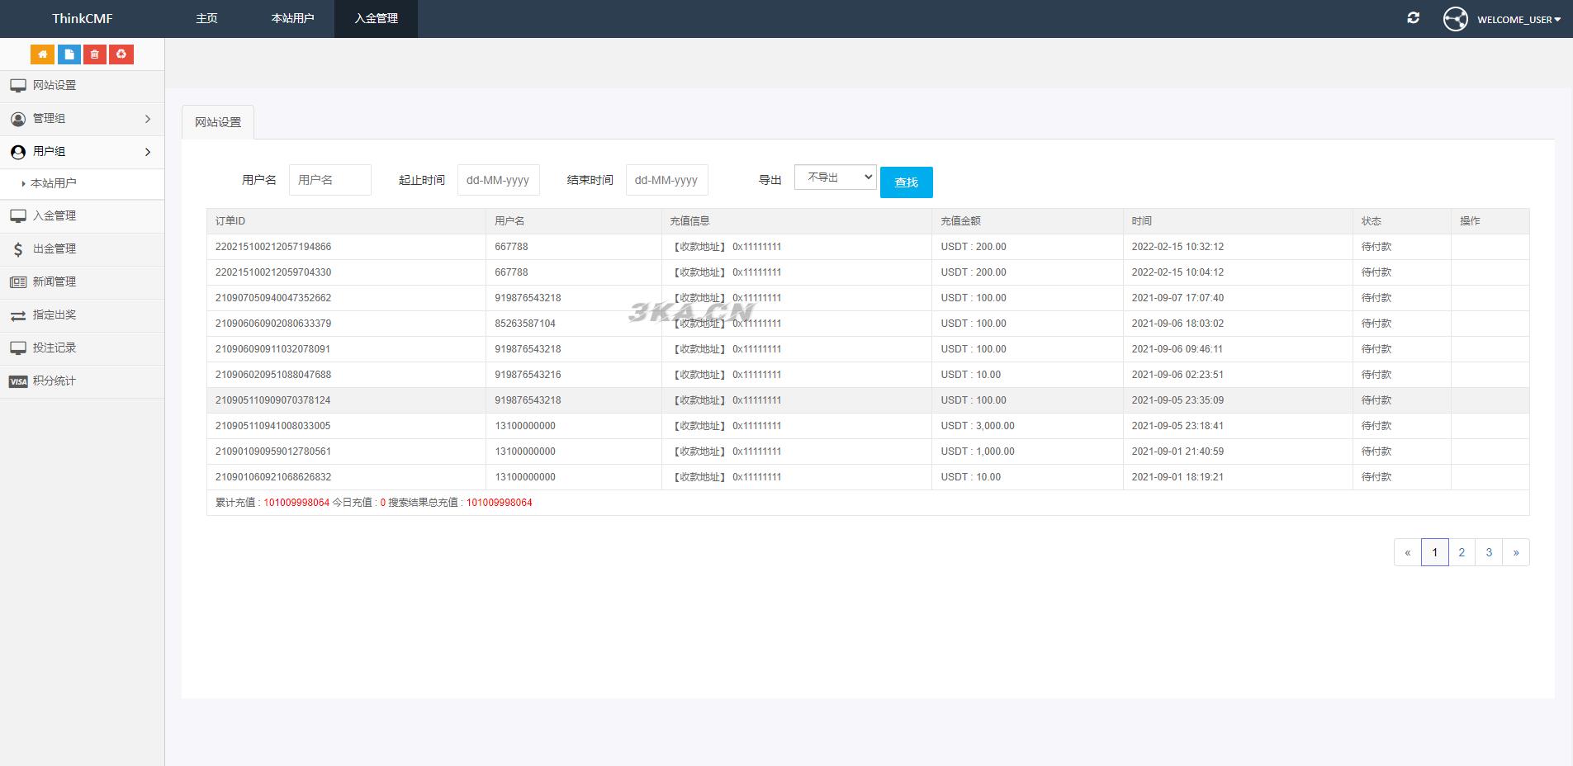Open 投注记录 in the sidebar
Screen dimensions: 1573x766
pyautogui.click(x=82, y=348)
